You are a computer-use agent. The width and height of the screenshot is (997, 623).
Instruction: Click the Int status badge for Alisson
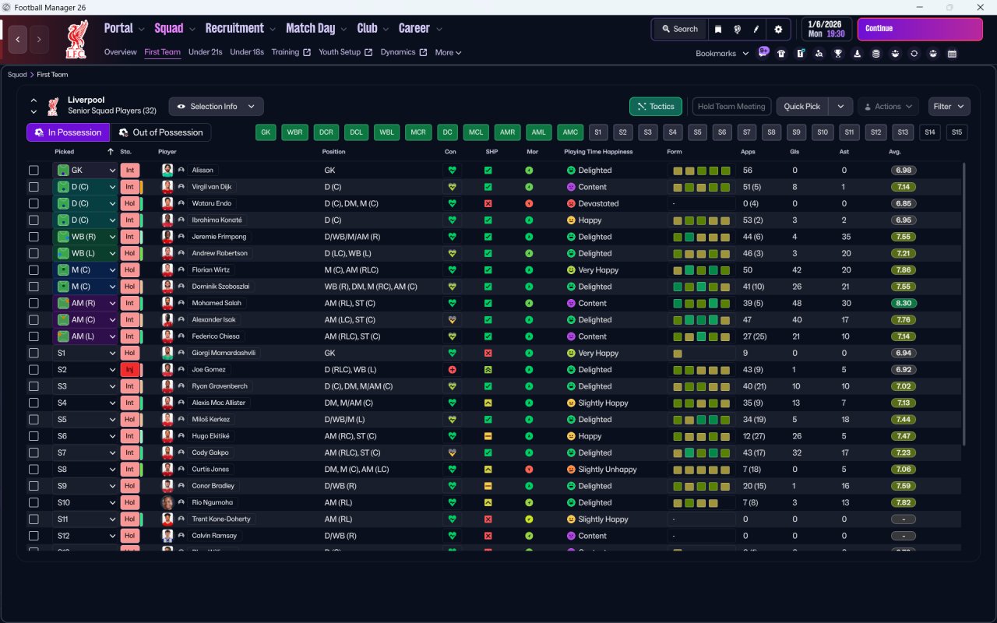coord(129,170)
